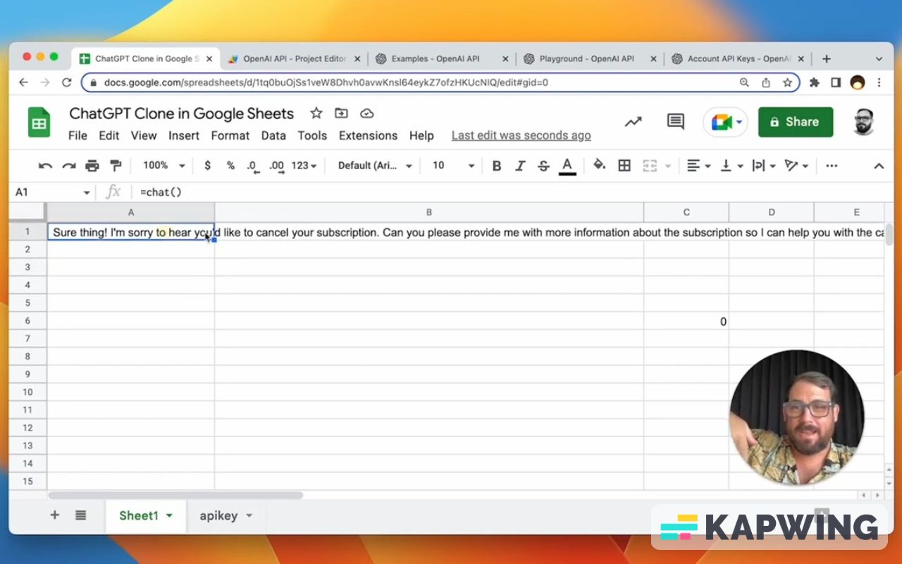Open the Help menu
Screen dimensions: 902x564
421,135
